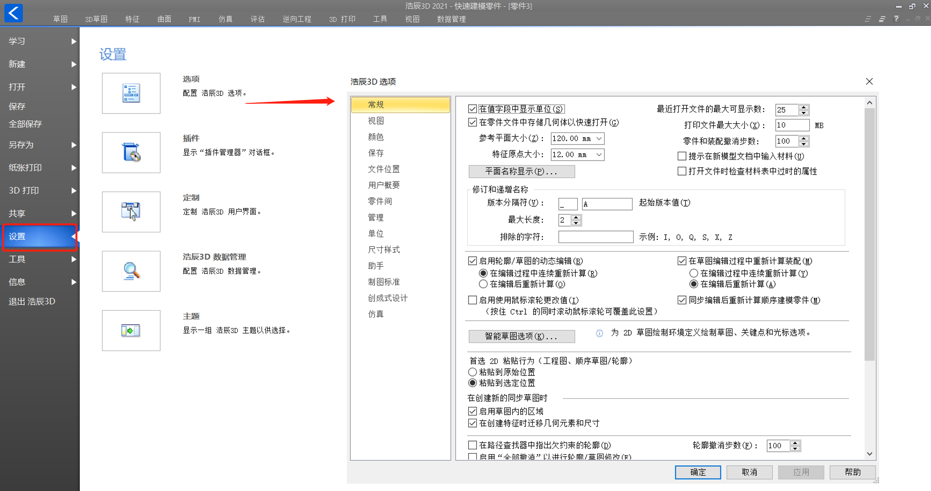Click the 版本分隔符 input field
Screen dimensions: 931x491
click(568, 204)
